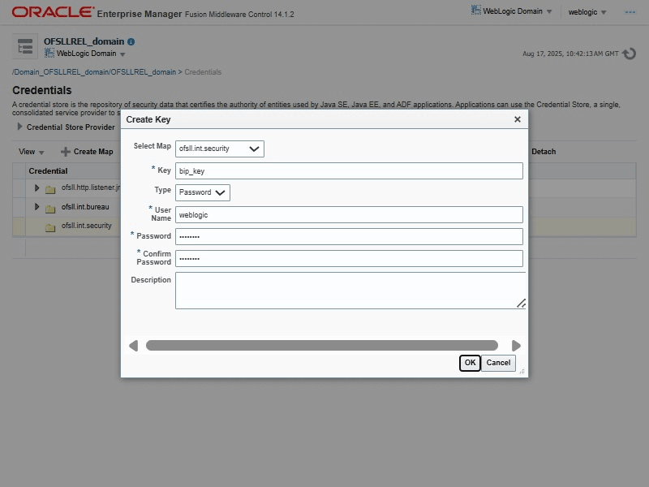Click the Create Map button

click(x=87, y=152)
